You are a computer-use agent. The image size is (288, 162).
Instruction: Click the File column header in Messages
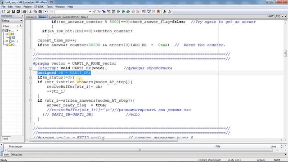click(218, 146)
